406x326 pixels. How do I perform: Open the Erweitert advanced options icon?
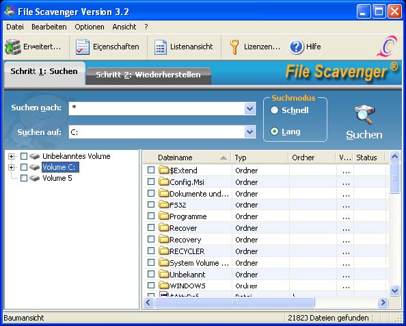pyautogui.click(x=13, y=47)
